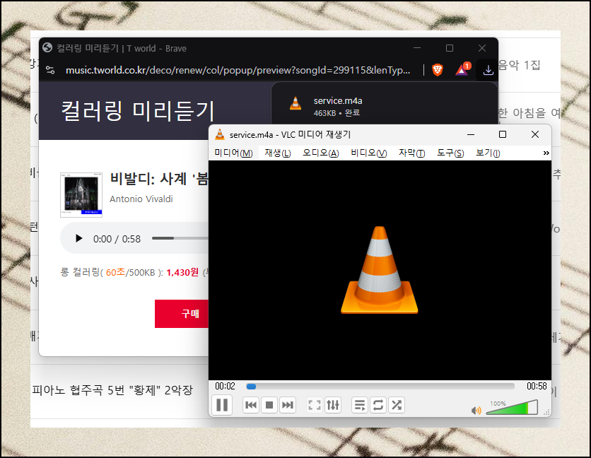The width and height of the screenshot is (591, 458).
Task: Click the VLC video display area
Action: click(380, 270)
